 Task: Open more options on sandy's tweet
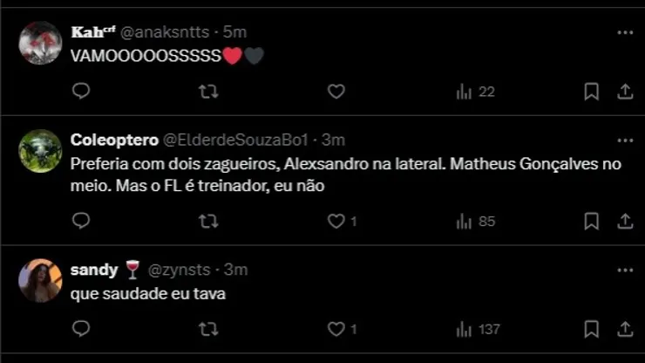624,270
